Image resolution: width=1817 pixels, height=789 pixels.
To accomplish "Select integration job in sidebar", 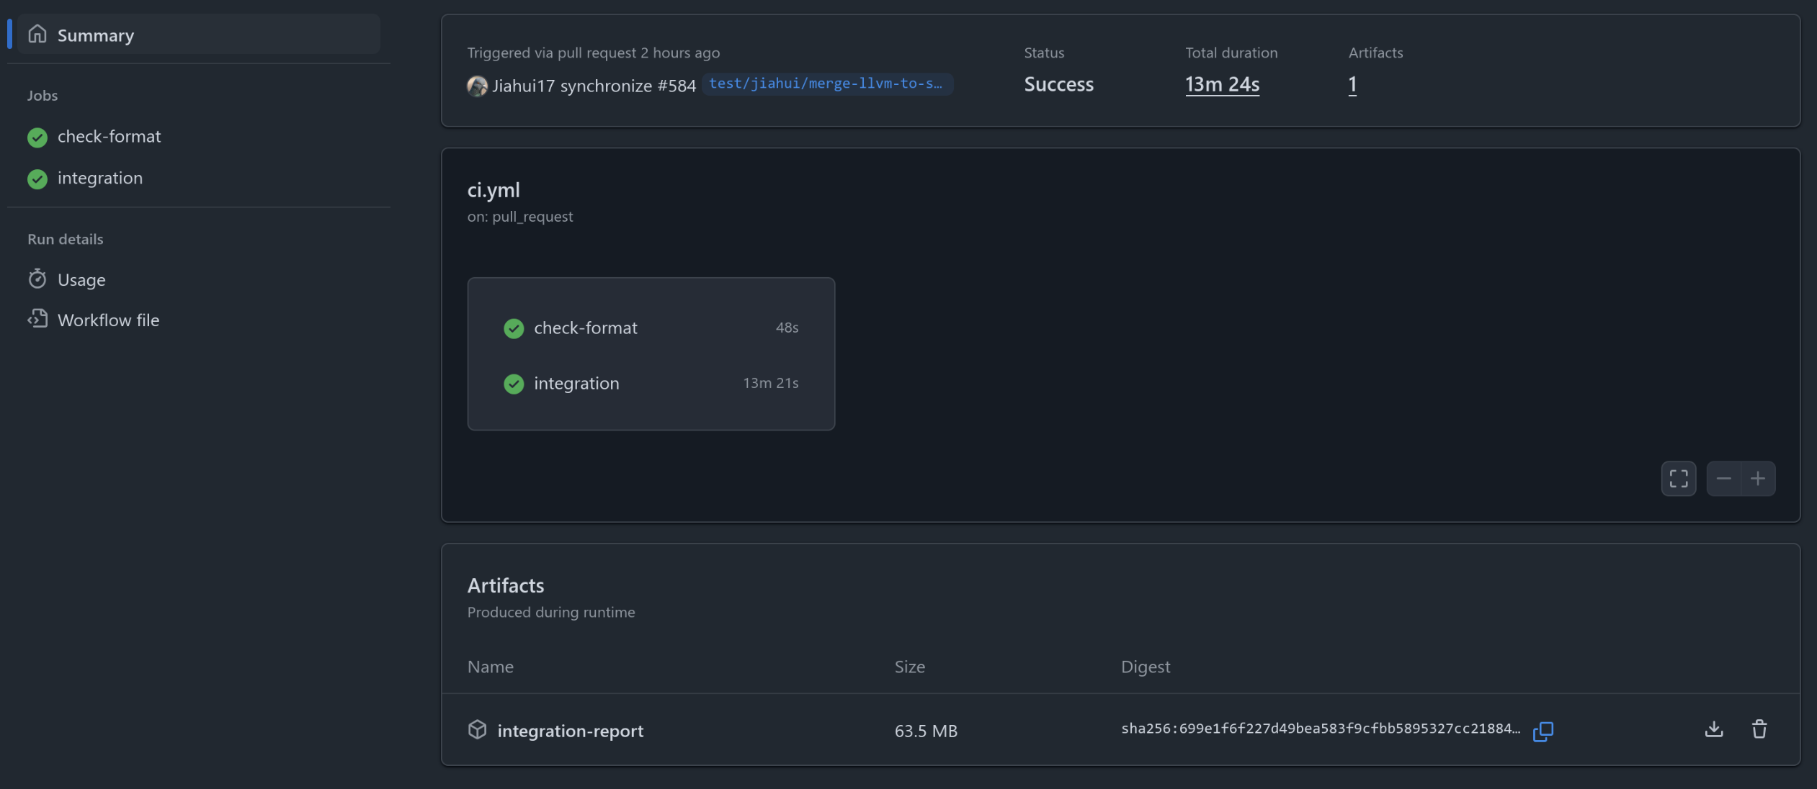I will [99, 178].
